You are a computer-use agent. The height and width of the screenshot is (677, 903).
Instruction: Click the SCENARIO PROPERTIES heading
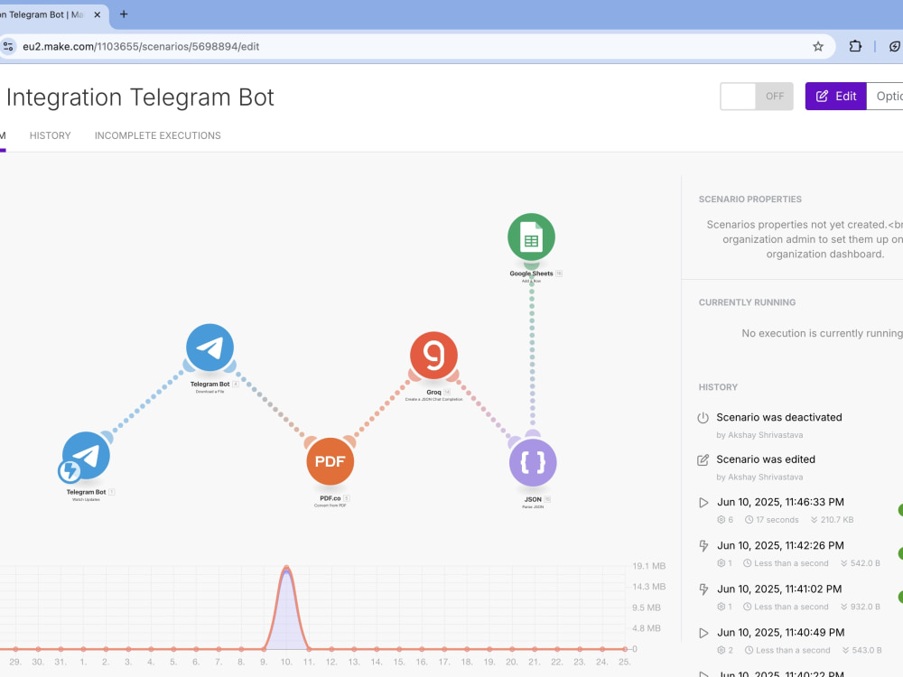point(749,199)
